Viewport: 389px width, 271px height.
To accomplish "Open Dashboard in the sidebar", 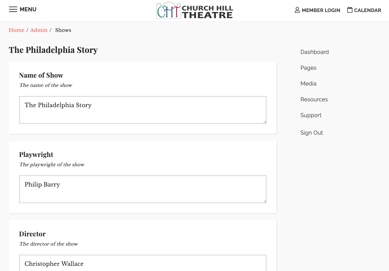I will (x=314, y=52).
